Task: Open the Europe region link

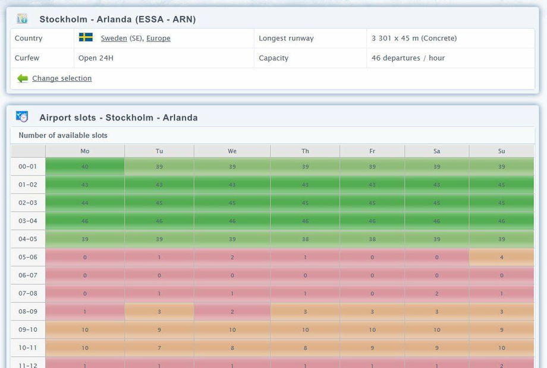Action: point(158,38)
